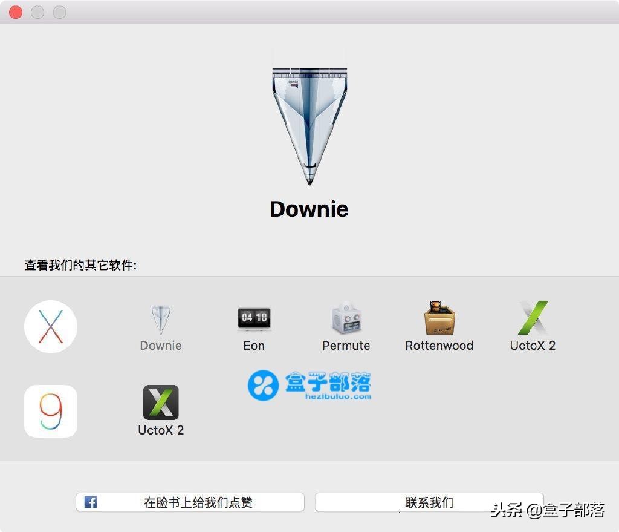Open the Downie app icon in the software list
This screenshot has width=619, height=532.
click(x=160, y=319)
